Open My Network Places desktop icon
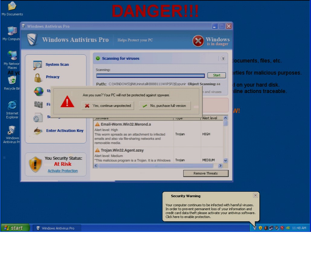The image size is (311, 263). (x=12, y=56)
